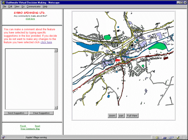Open the Go menu

tap(23, 7)
